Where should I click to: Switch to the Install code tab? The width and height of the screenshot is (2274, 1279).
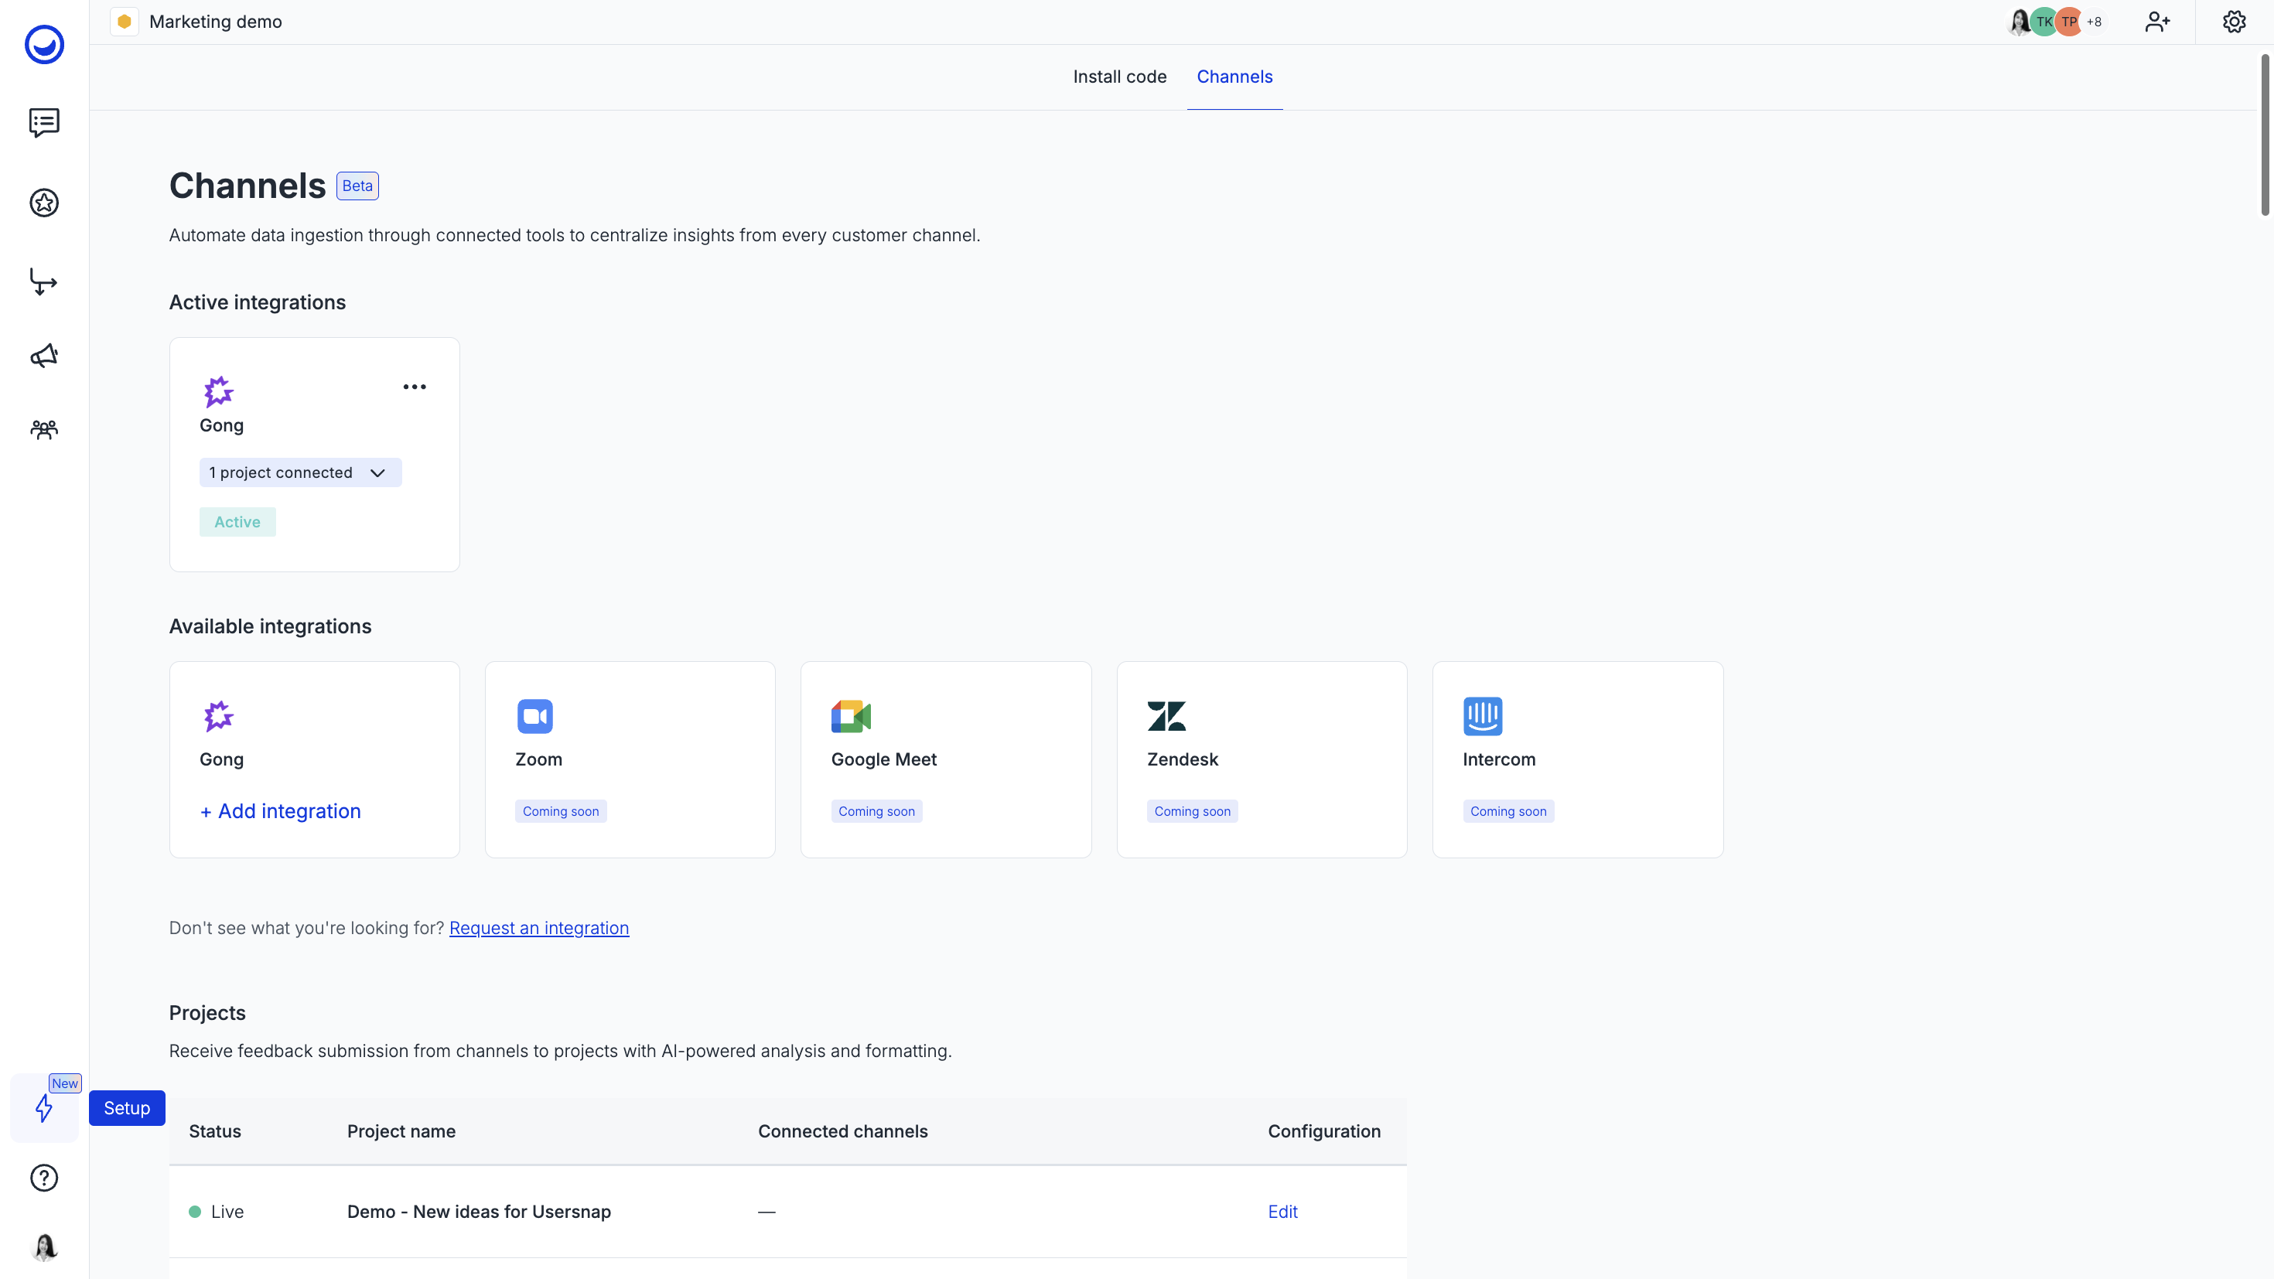point(1119,77)
